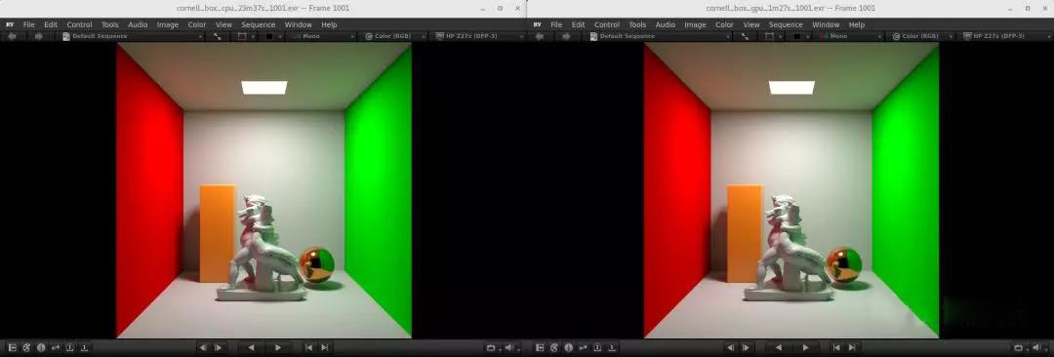Click play backward in the right RV window

(x=779, y=347)
